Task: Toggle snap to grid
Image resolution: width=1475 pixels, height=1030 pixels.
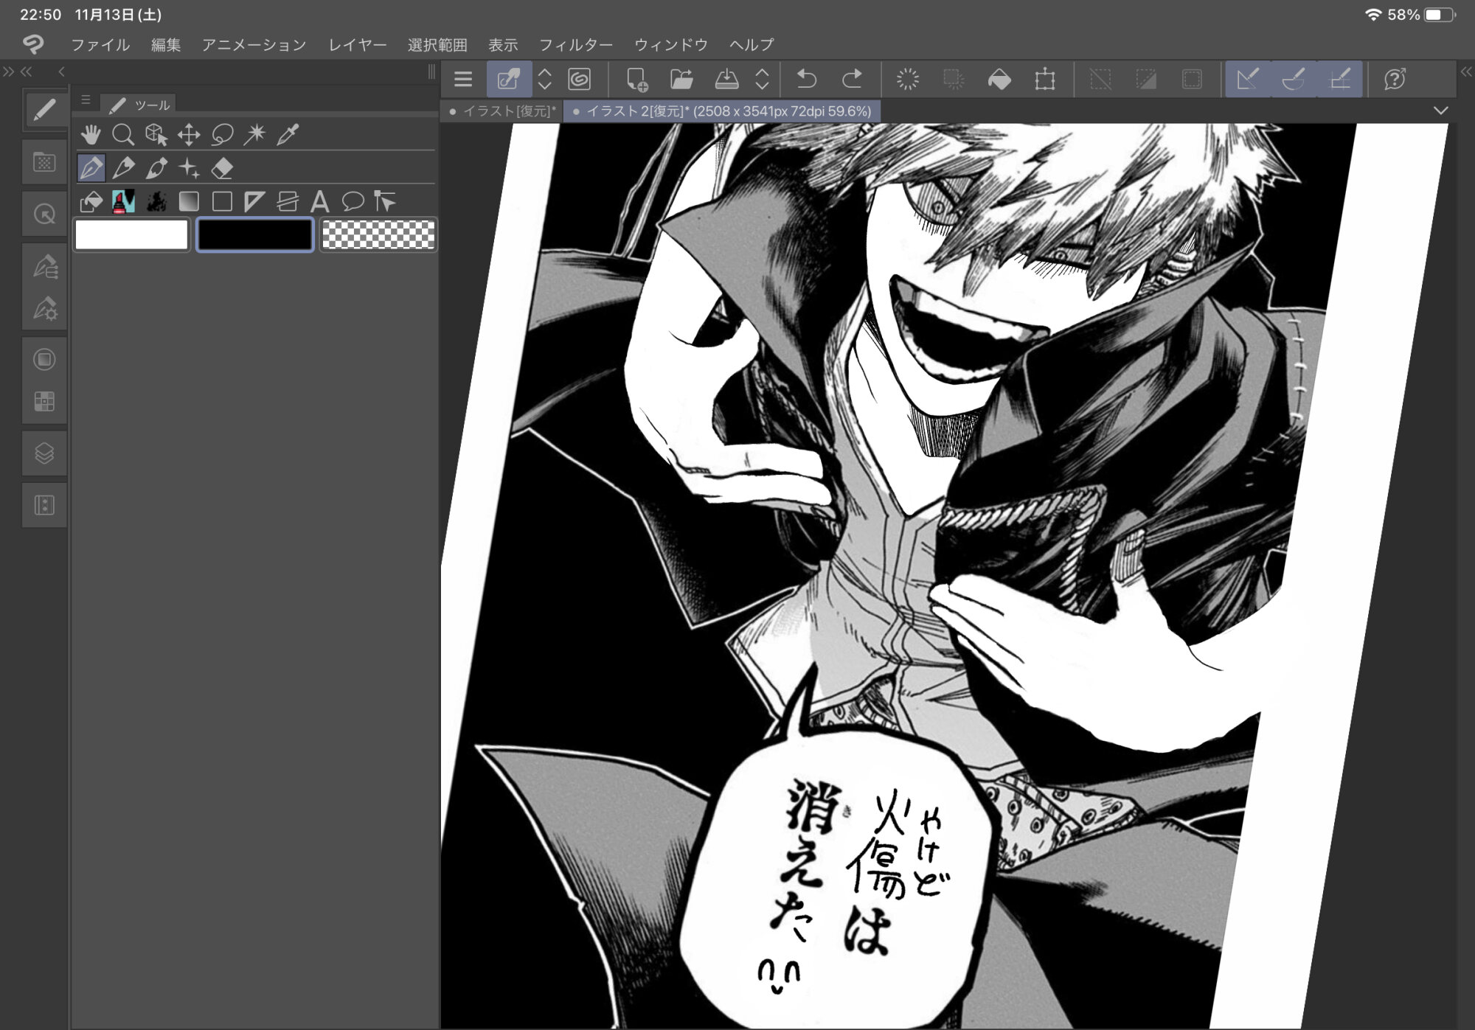Action: click(1340, 79)
